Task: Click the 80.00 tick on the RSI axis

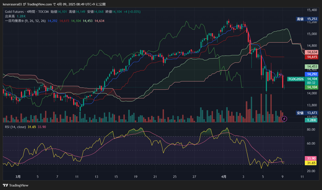Action: (x=311, y=129)
